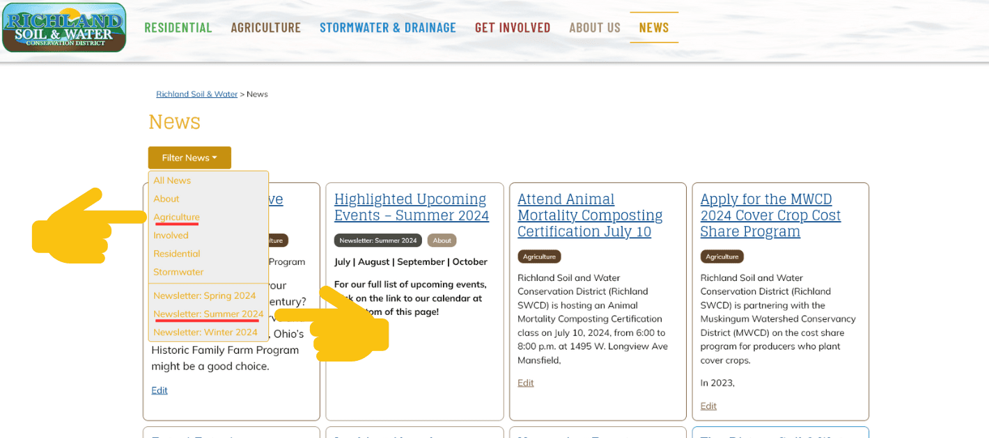
Task: Click Newsletter: Summer 2024 tag badge
Action: tap(378, 241)
